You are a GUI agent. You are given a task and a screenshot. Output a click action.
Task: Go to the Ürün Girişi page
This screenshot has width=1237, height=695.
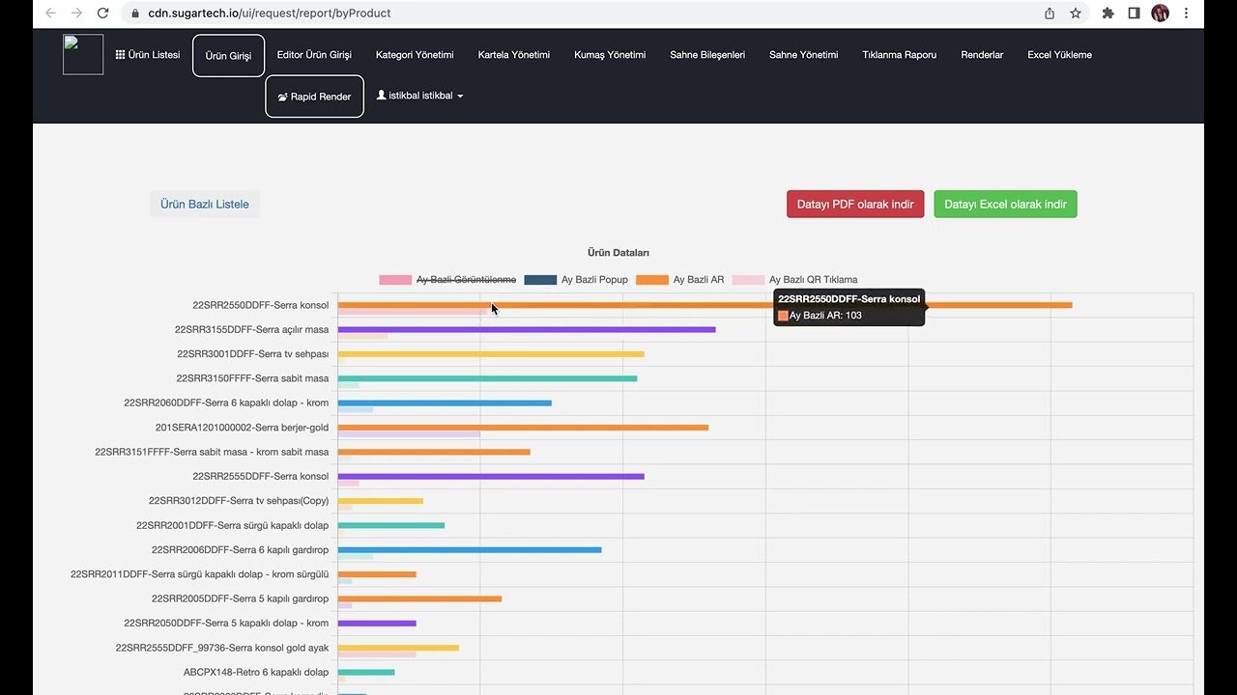coord(228,56)
